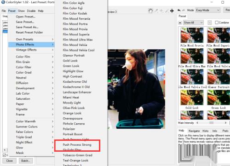Pick the Gold Look preset thumbnail
Image resolution: width=230 pixels, height=166 pixels.
(x=192, y=97)
